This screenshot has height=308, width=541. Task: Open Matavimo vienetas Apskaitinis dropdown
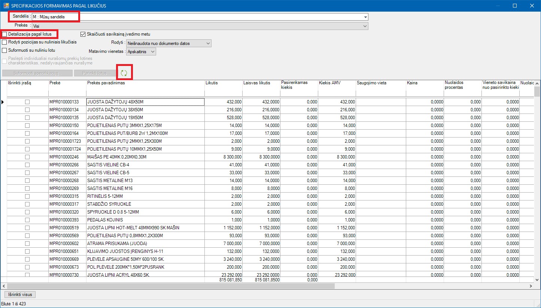click(152, 52)
